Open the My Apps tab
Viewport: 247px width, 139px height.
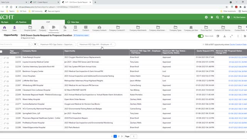point(5,22)
